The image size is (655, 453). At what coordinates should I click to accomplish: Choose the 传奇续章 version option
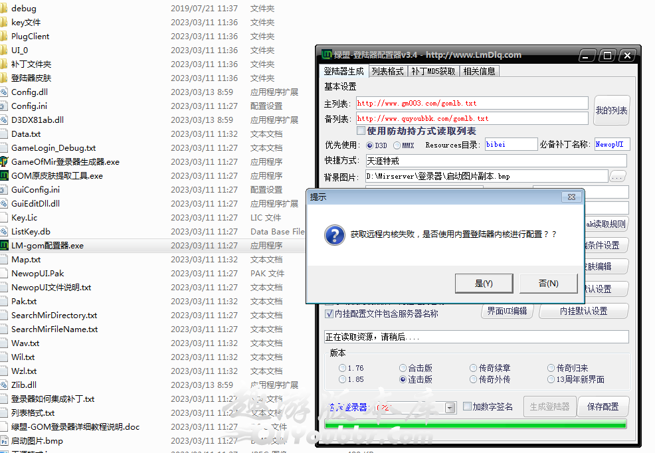473,368
